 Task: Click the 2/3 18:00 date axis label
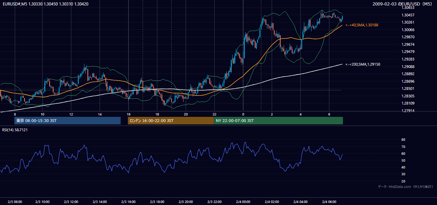point(157,202)
